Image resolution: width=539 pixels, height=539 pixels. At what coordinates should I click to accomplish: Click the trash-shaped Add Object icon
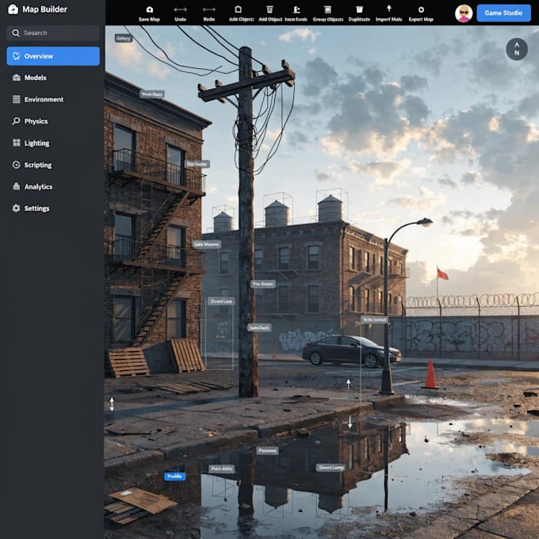click(269, 10)
